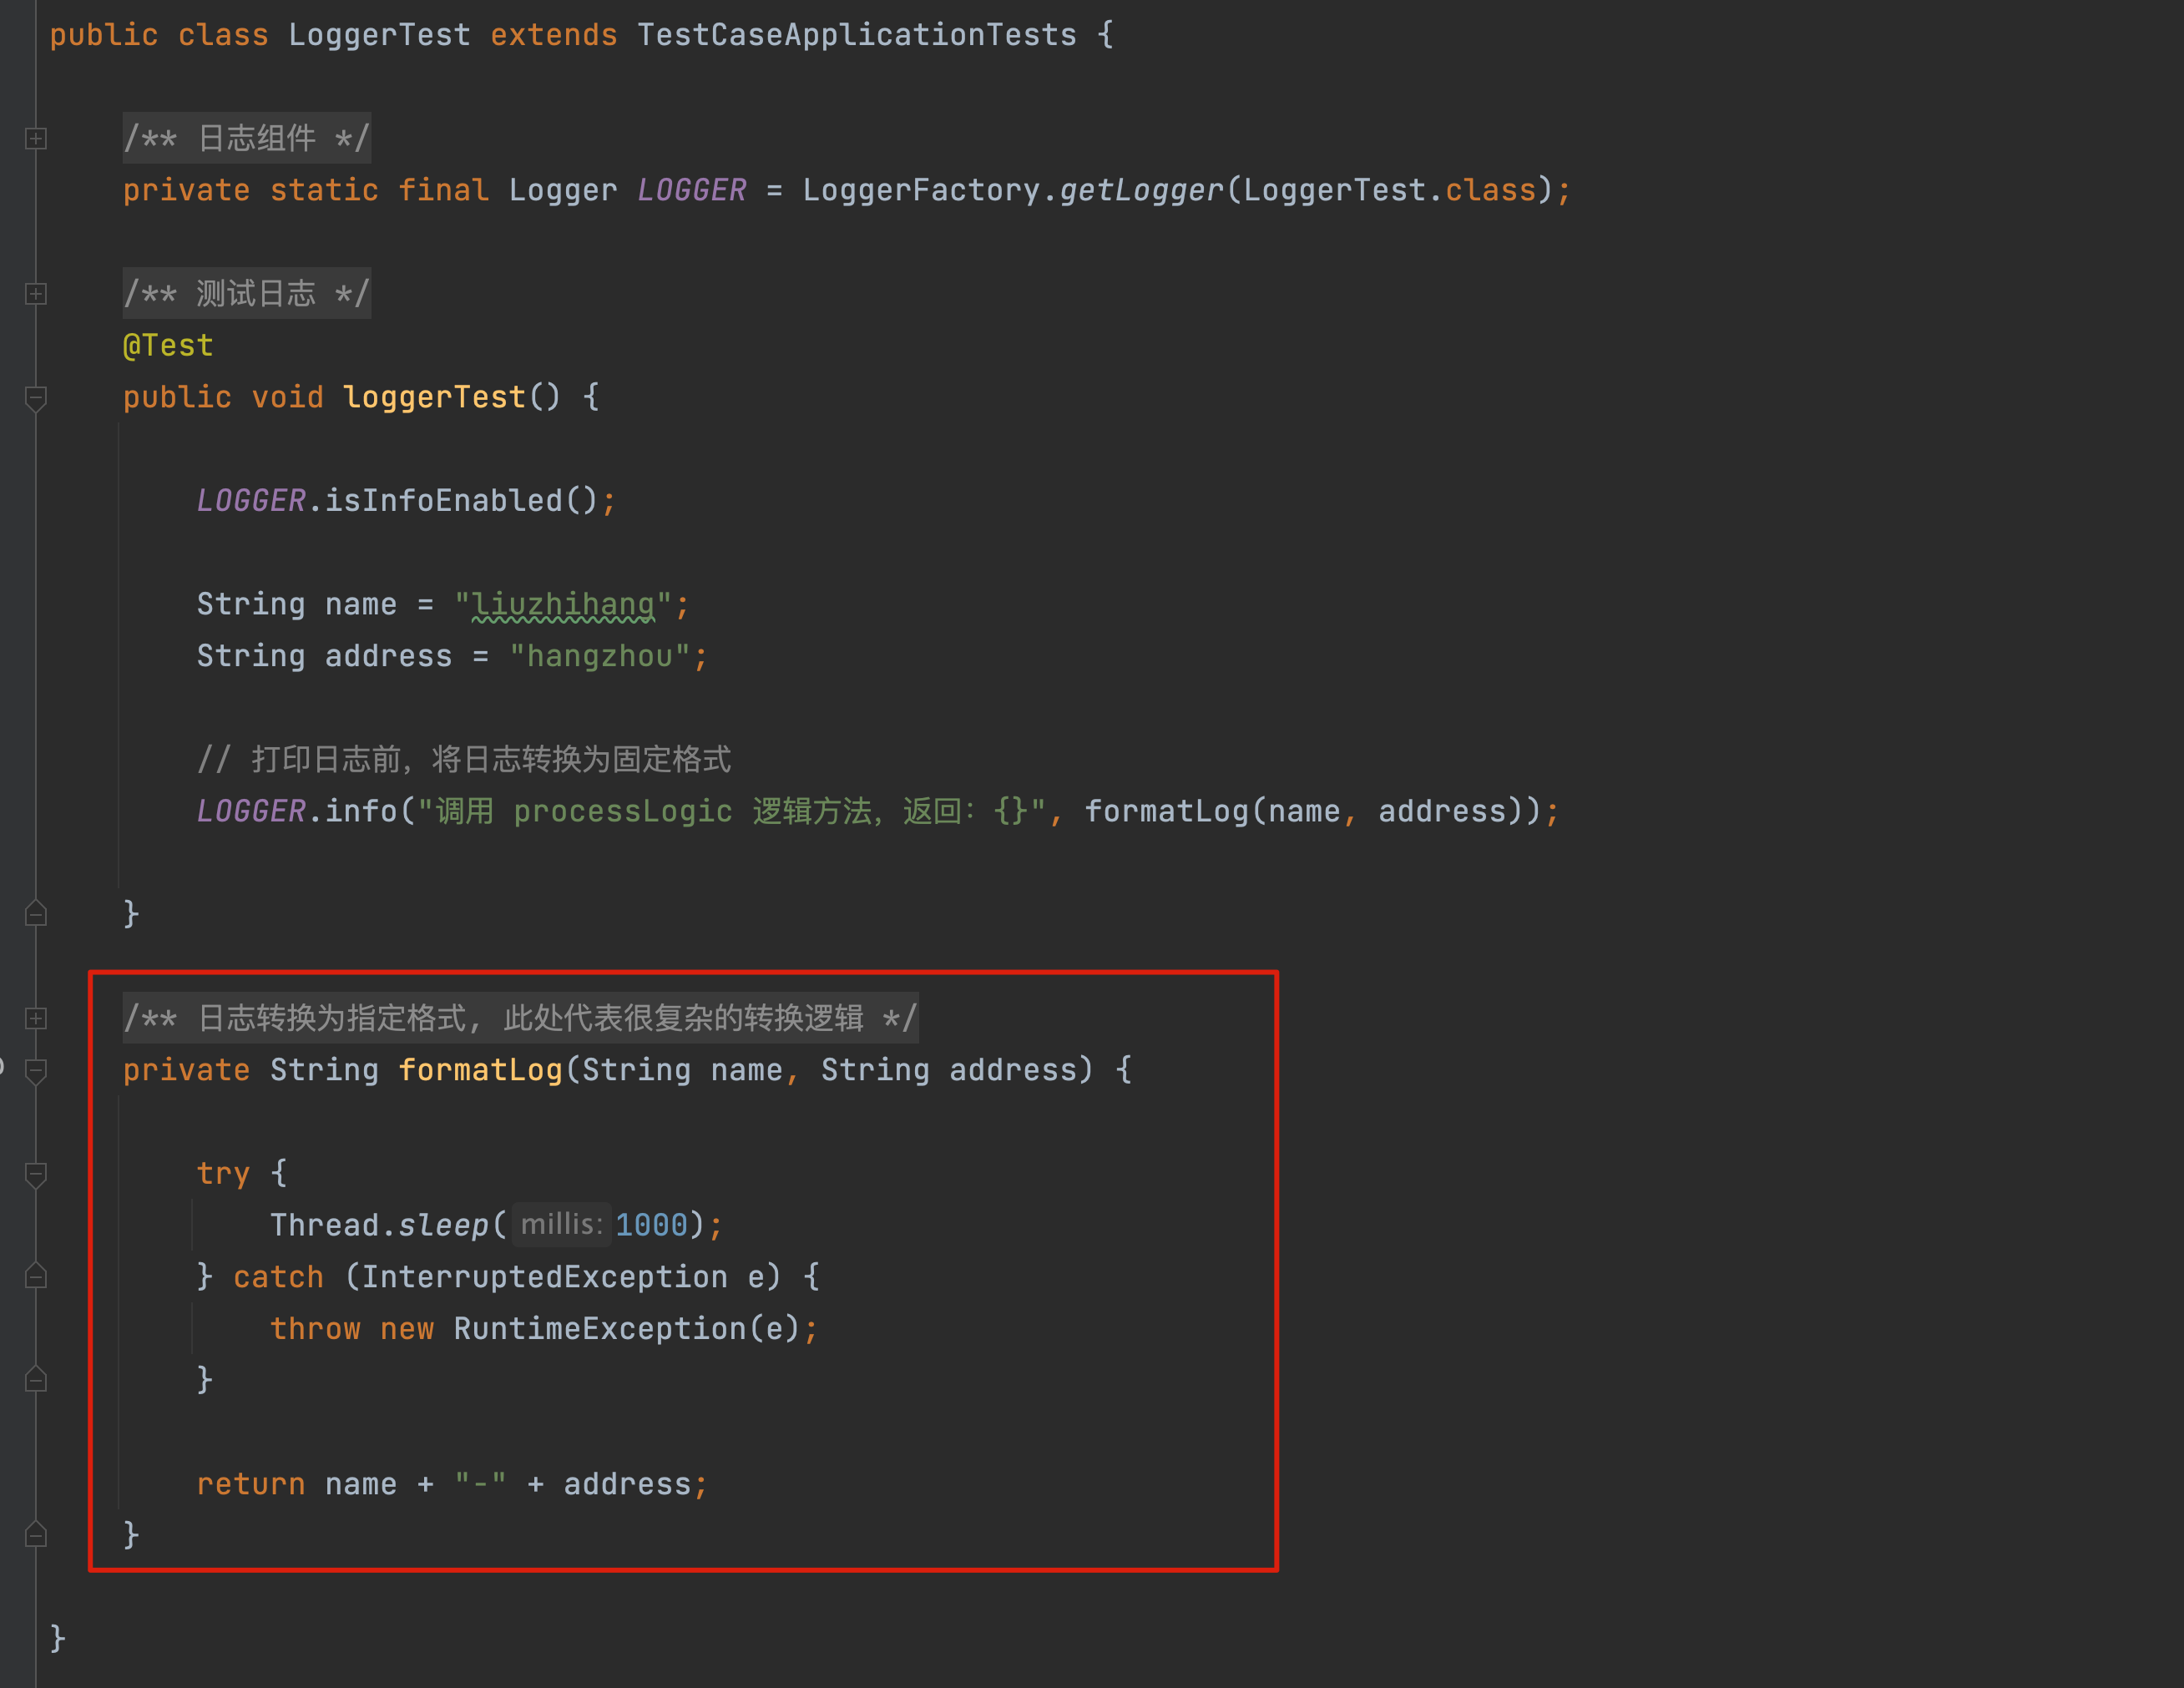Click the fold end marker of formatLog method
The image size is (2184, 1688).
pos(36,1534)
